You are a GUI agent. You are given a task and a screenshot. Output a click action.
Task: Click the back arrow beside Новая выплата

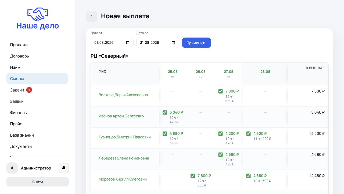coord(91,16)
